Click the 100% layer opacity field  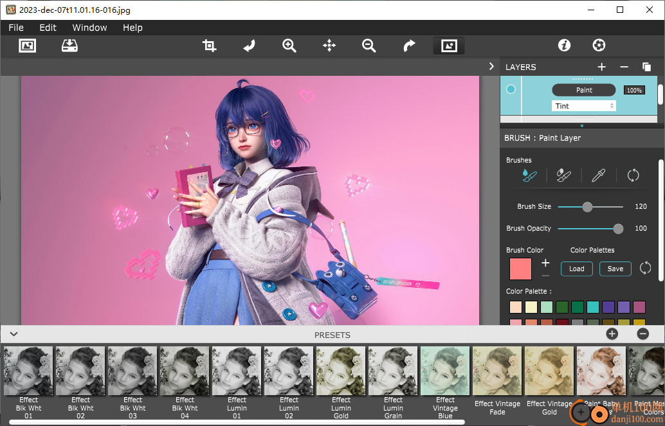tap(635, 90)
